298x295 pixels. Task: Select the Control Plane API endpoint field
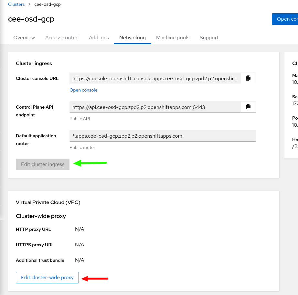(155, 107)
